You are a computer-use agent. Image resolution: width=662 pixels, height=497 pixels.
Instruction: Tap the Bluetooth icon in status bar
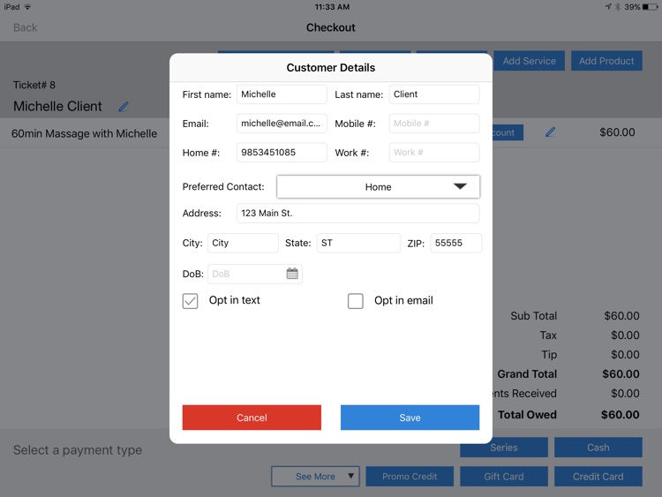pyautogui.click(x=617, y=7)
